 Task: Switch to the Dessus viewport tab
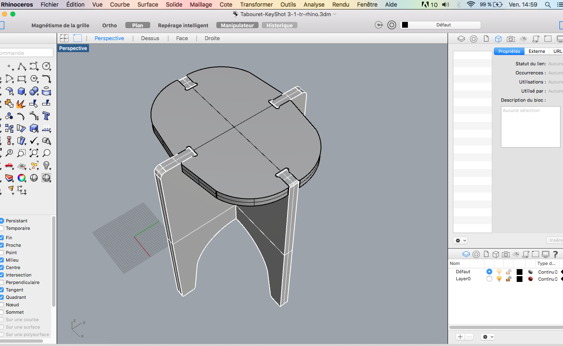pyautogui.click(x=150, y=38)
